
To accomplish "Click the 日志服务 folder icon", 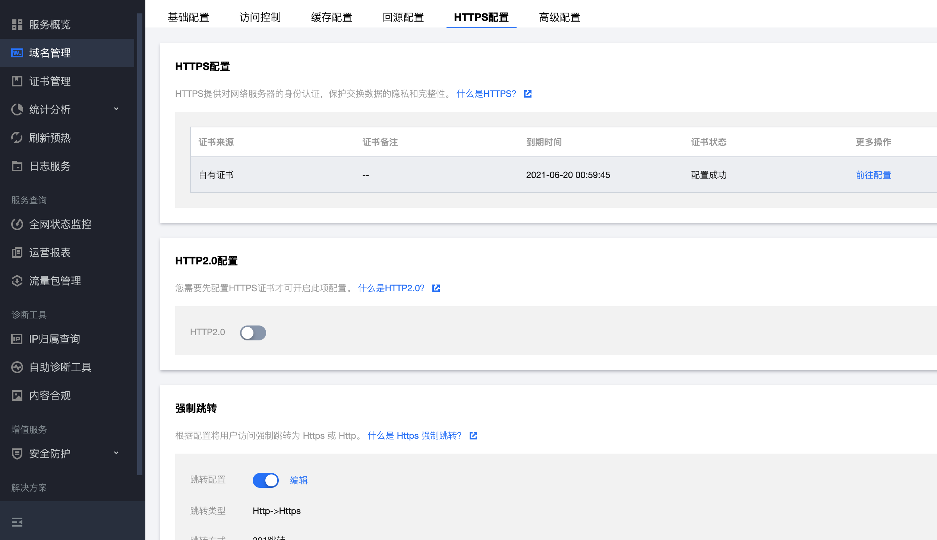I will point(17,166).
